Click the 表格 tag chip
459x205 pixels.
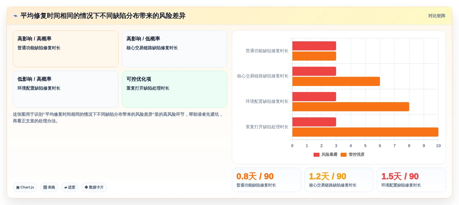coord(49,187)
